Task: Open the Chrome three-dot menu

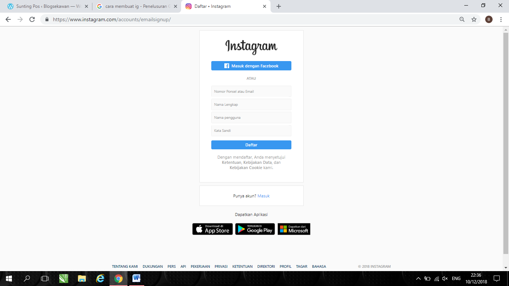Action: [501, 19]
